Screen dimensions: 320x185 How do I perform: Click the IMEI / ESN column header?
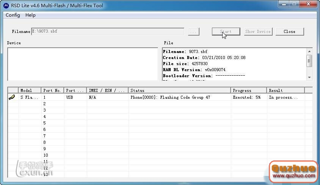pyautogui.click(x=108, y=90)
